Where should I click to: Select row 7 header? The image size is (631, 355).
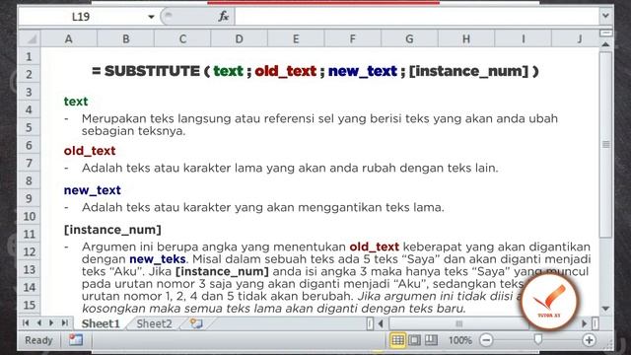29,163
